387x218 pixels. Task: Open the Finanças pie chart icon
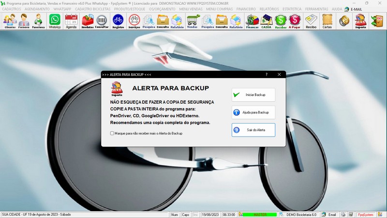(x=252, y=21)
